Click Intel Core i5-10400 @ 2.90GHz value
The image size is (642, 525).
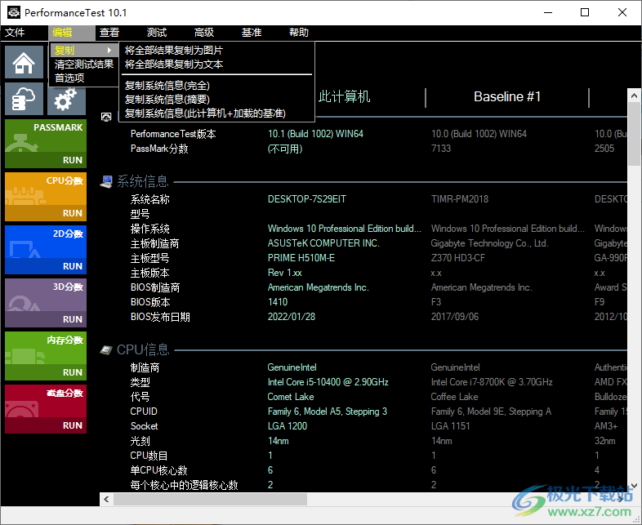(328, 382)
